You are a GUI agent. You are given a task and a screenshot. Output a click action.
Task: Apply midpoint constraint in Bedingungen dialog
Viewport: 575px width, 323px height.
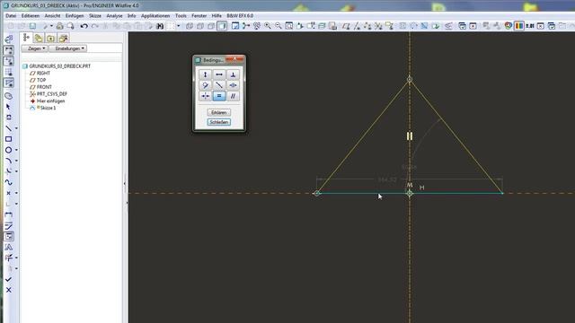(219, 85)
